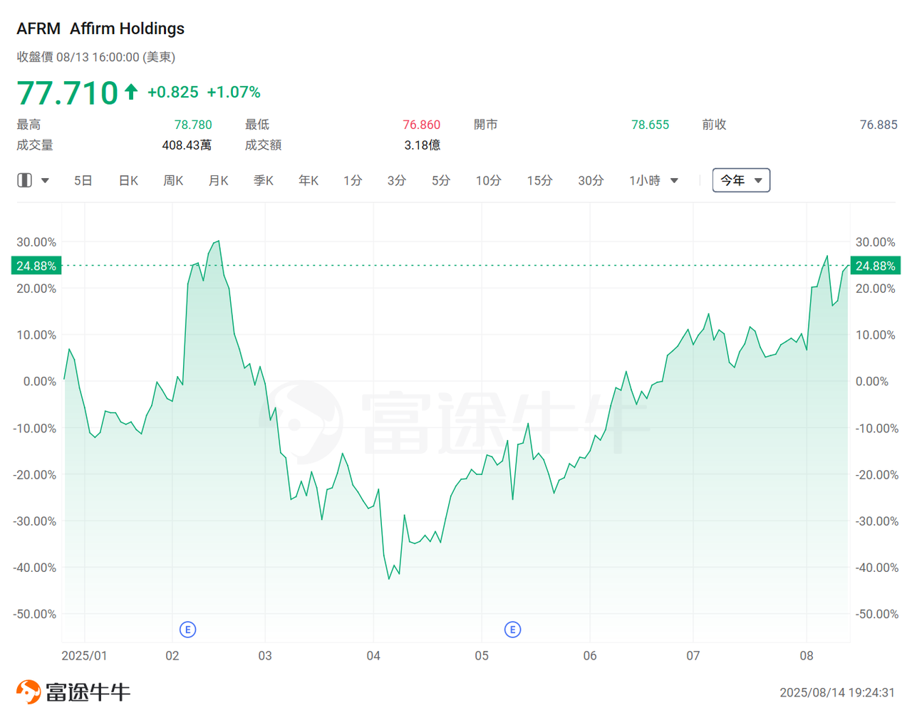
Task: Choose the 30分 thirty-minute interval
Action: [x=590, y=180]
